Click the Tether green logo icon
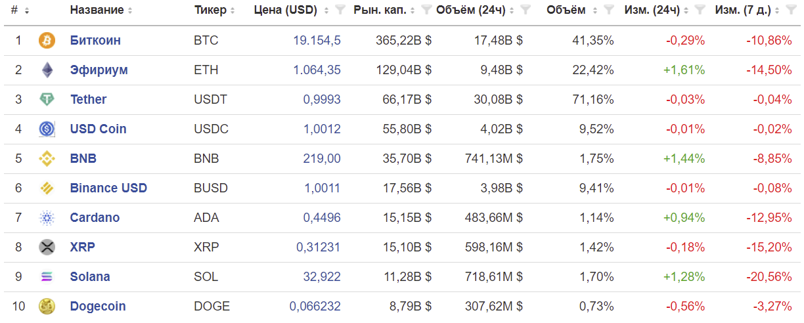The image size is (804, 323). (47, 100)
